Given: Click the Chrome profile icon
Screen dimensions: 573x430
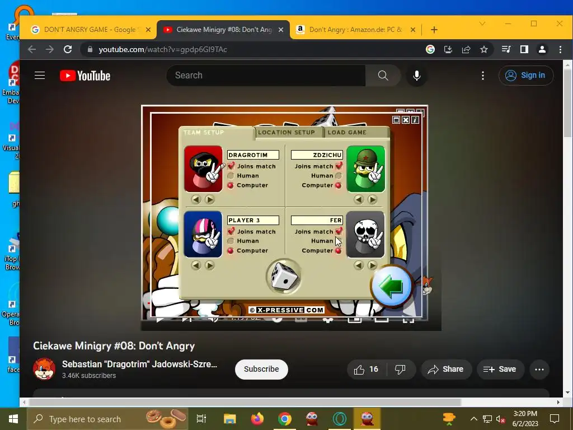Looking at the screenshot, I should coord(542,49).
